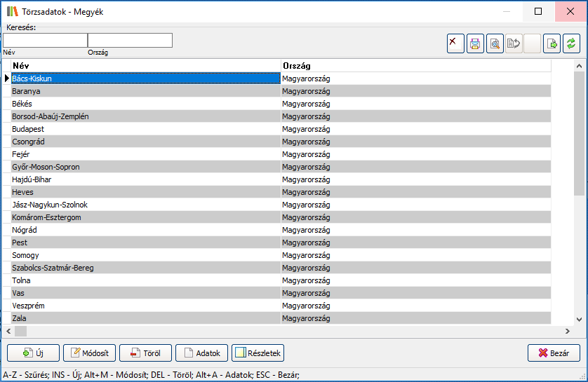Click the Módosít button
588x382 pixels.
tap(90, 353)
